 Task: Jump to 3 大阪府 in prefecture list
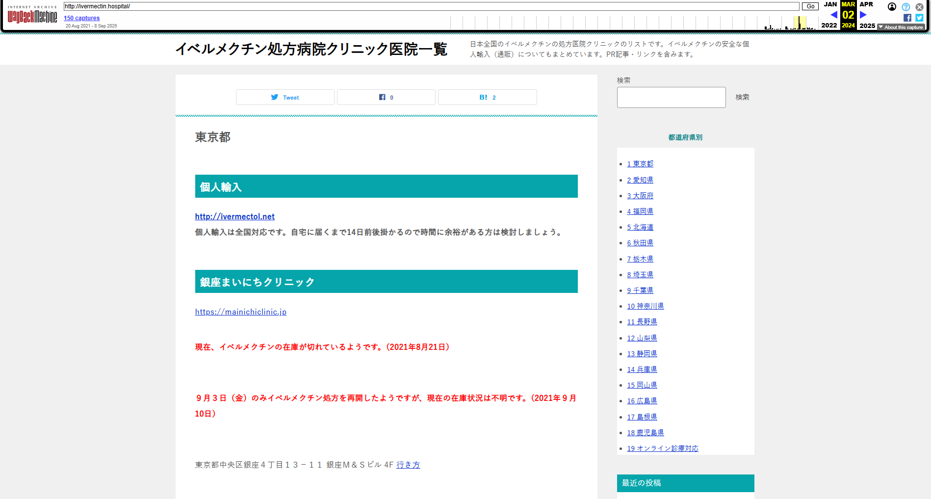point(640,196)
